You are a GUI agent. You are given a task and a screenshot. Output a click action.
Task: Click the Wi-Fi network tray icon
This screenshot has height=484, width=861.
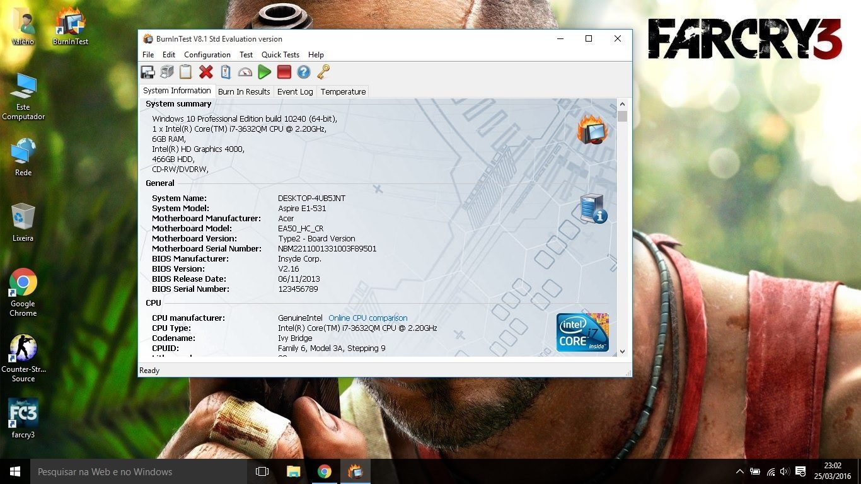coord(770,471)
